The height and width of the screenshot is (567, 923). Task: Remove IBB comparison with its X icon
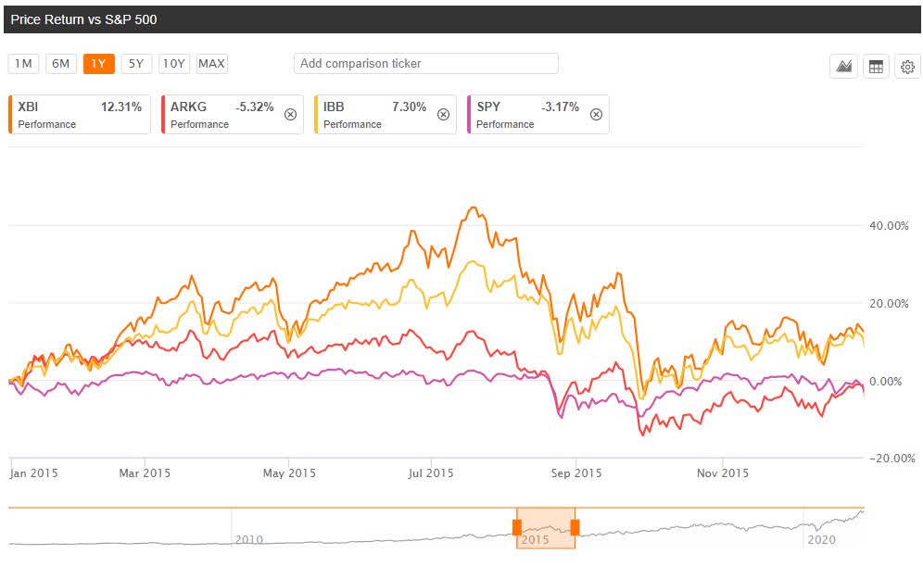[443, 114]
